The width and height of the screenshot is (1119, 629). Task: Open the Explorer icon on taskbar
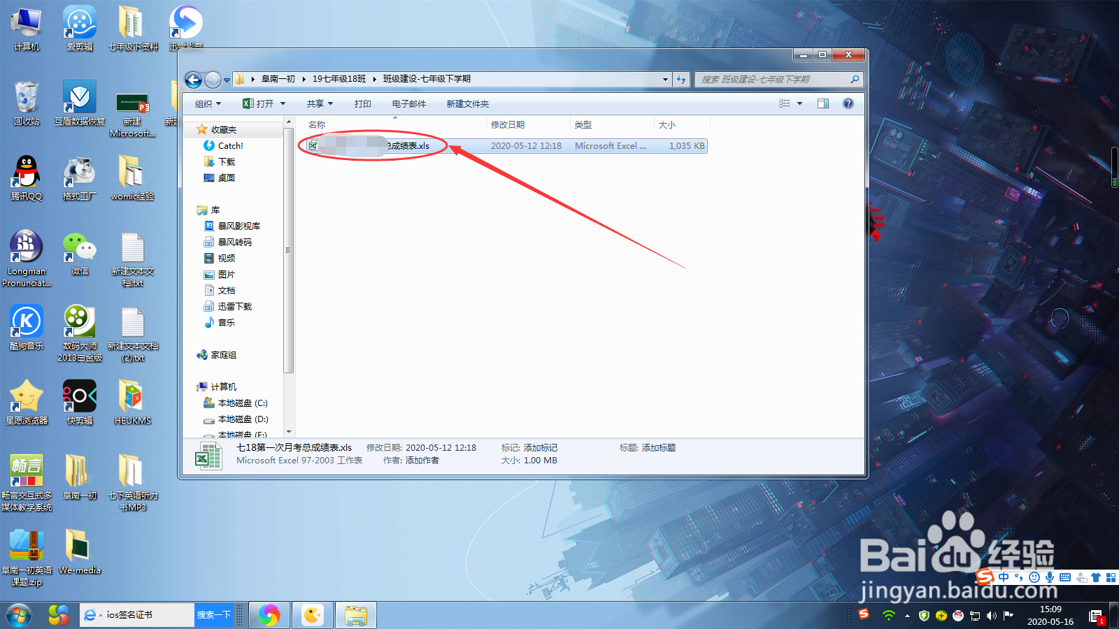[356, 615]
